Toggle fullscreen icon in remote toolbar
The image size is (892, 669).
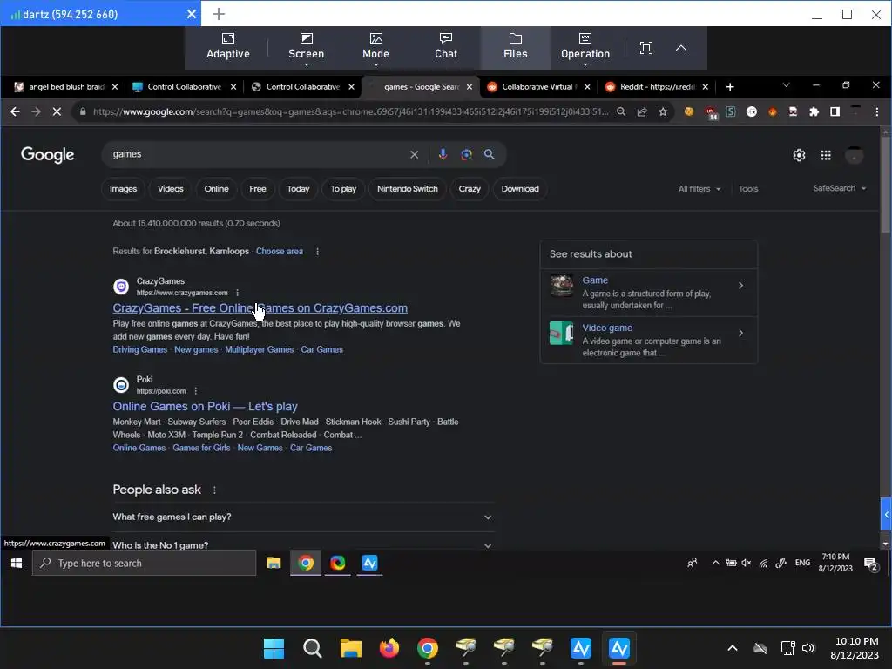pyautogui.click(x=645, y=48)
